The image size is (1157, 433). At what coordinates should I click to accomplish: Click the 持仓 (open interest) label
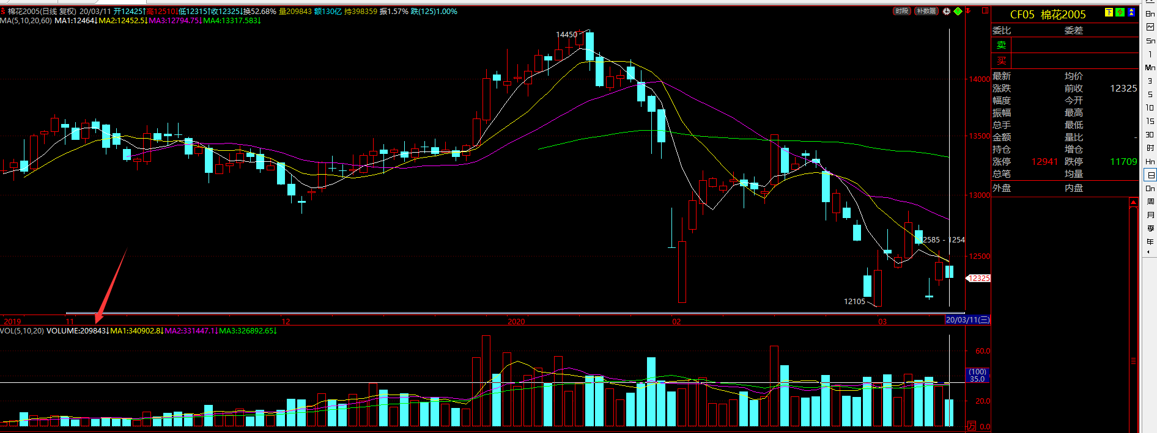pyautogui.click(x=1002, y=150)
